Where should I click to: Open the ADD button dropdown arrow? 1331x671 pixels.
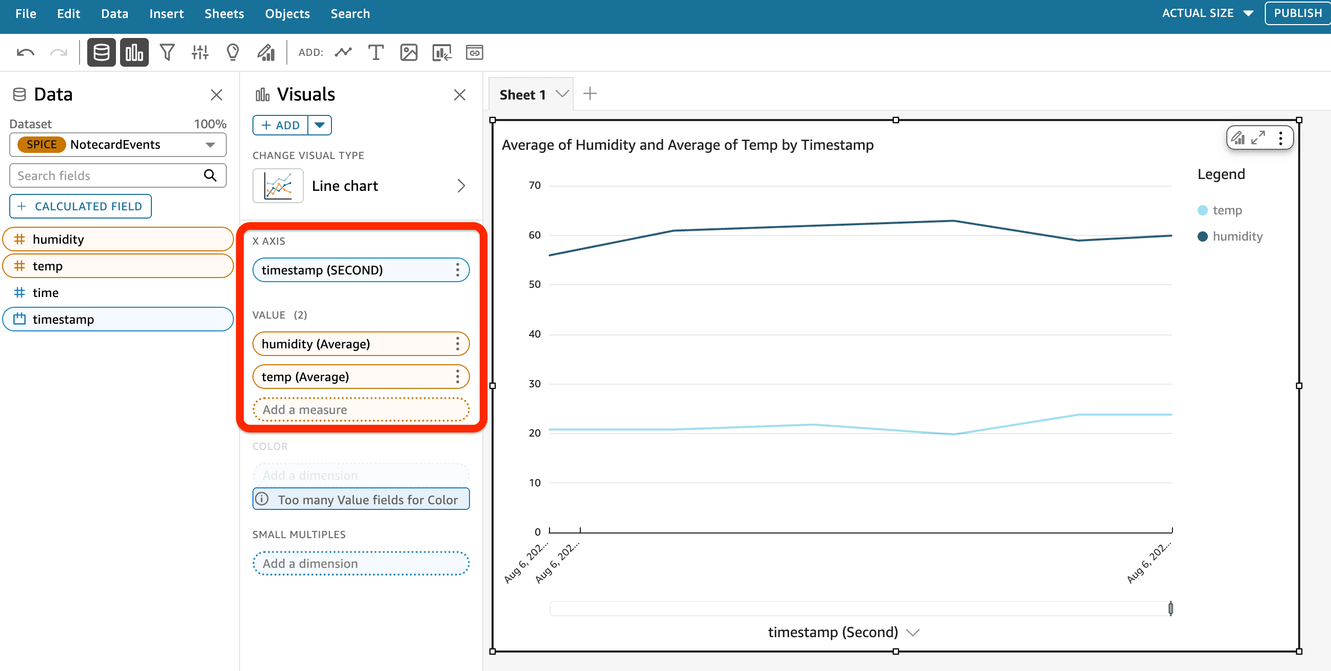coord(320,125)
